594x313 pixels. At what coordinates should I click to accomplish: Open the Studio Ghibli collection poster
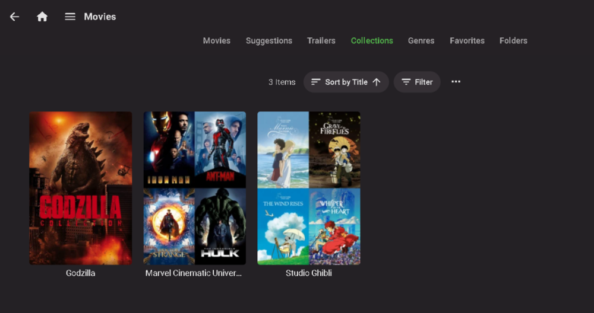[x=309, y=188]
